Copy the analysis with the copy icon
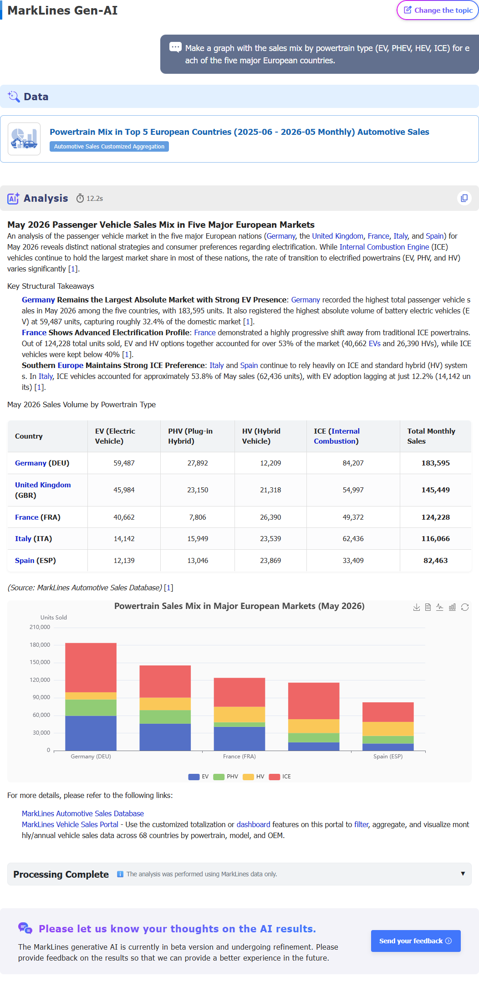Viewport: 479px width, 987px height. [464, 198]
